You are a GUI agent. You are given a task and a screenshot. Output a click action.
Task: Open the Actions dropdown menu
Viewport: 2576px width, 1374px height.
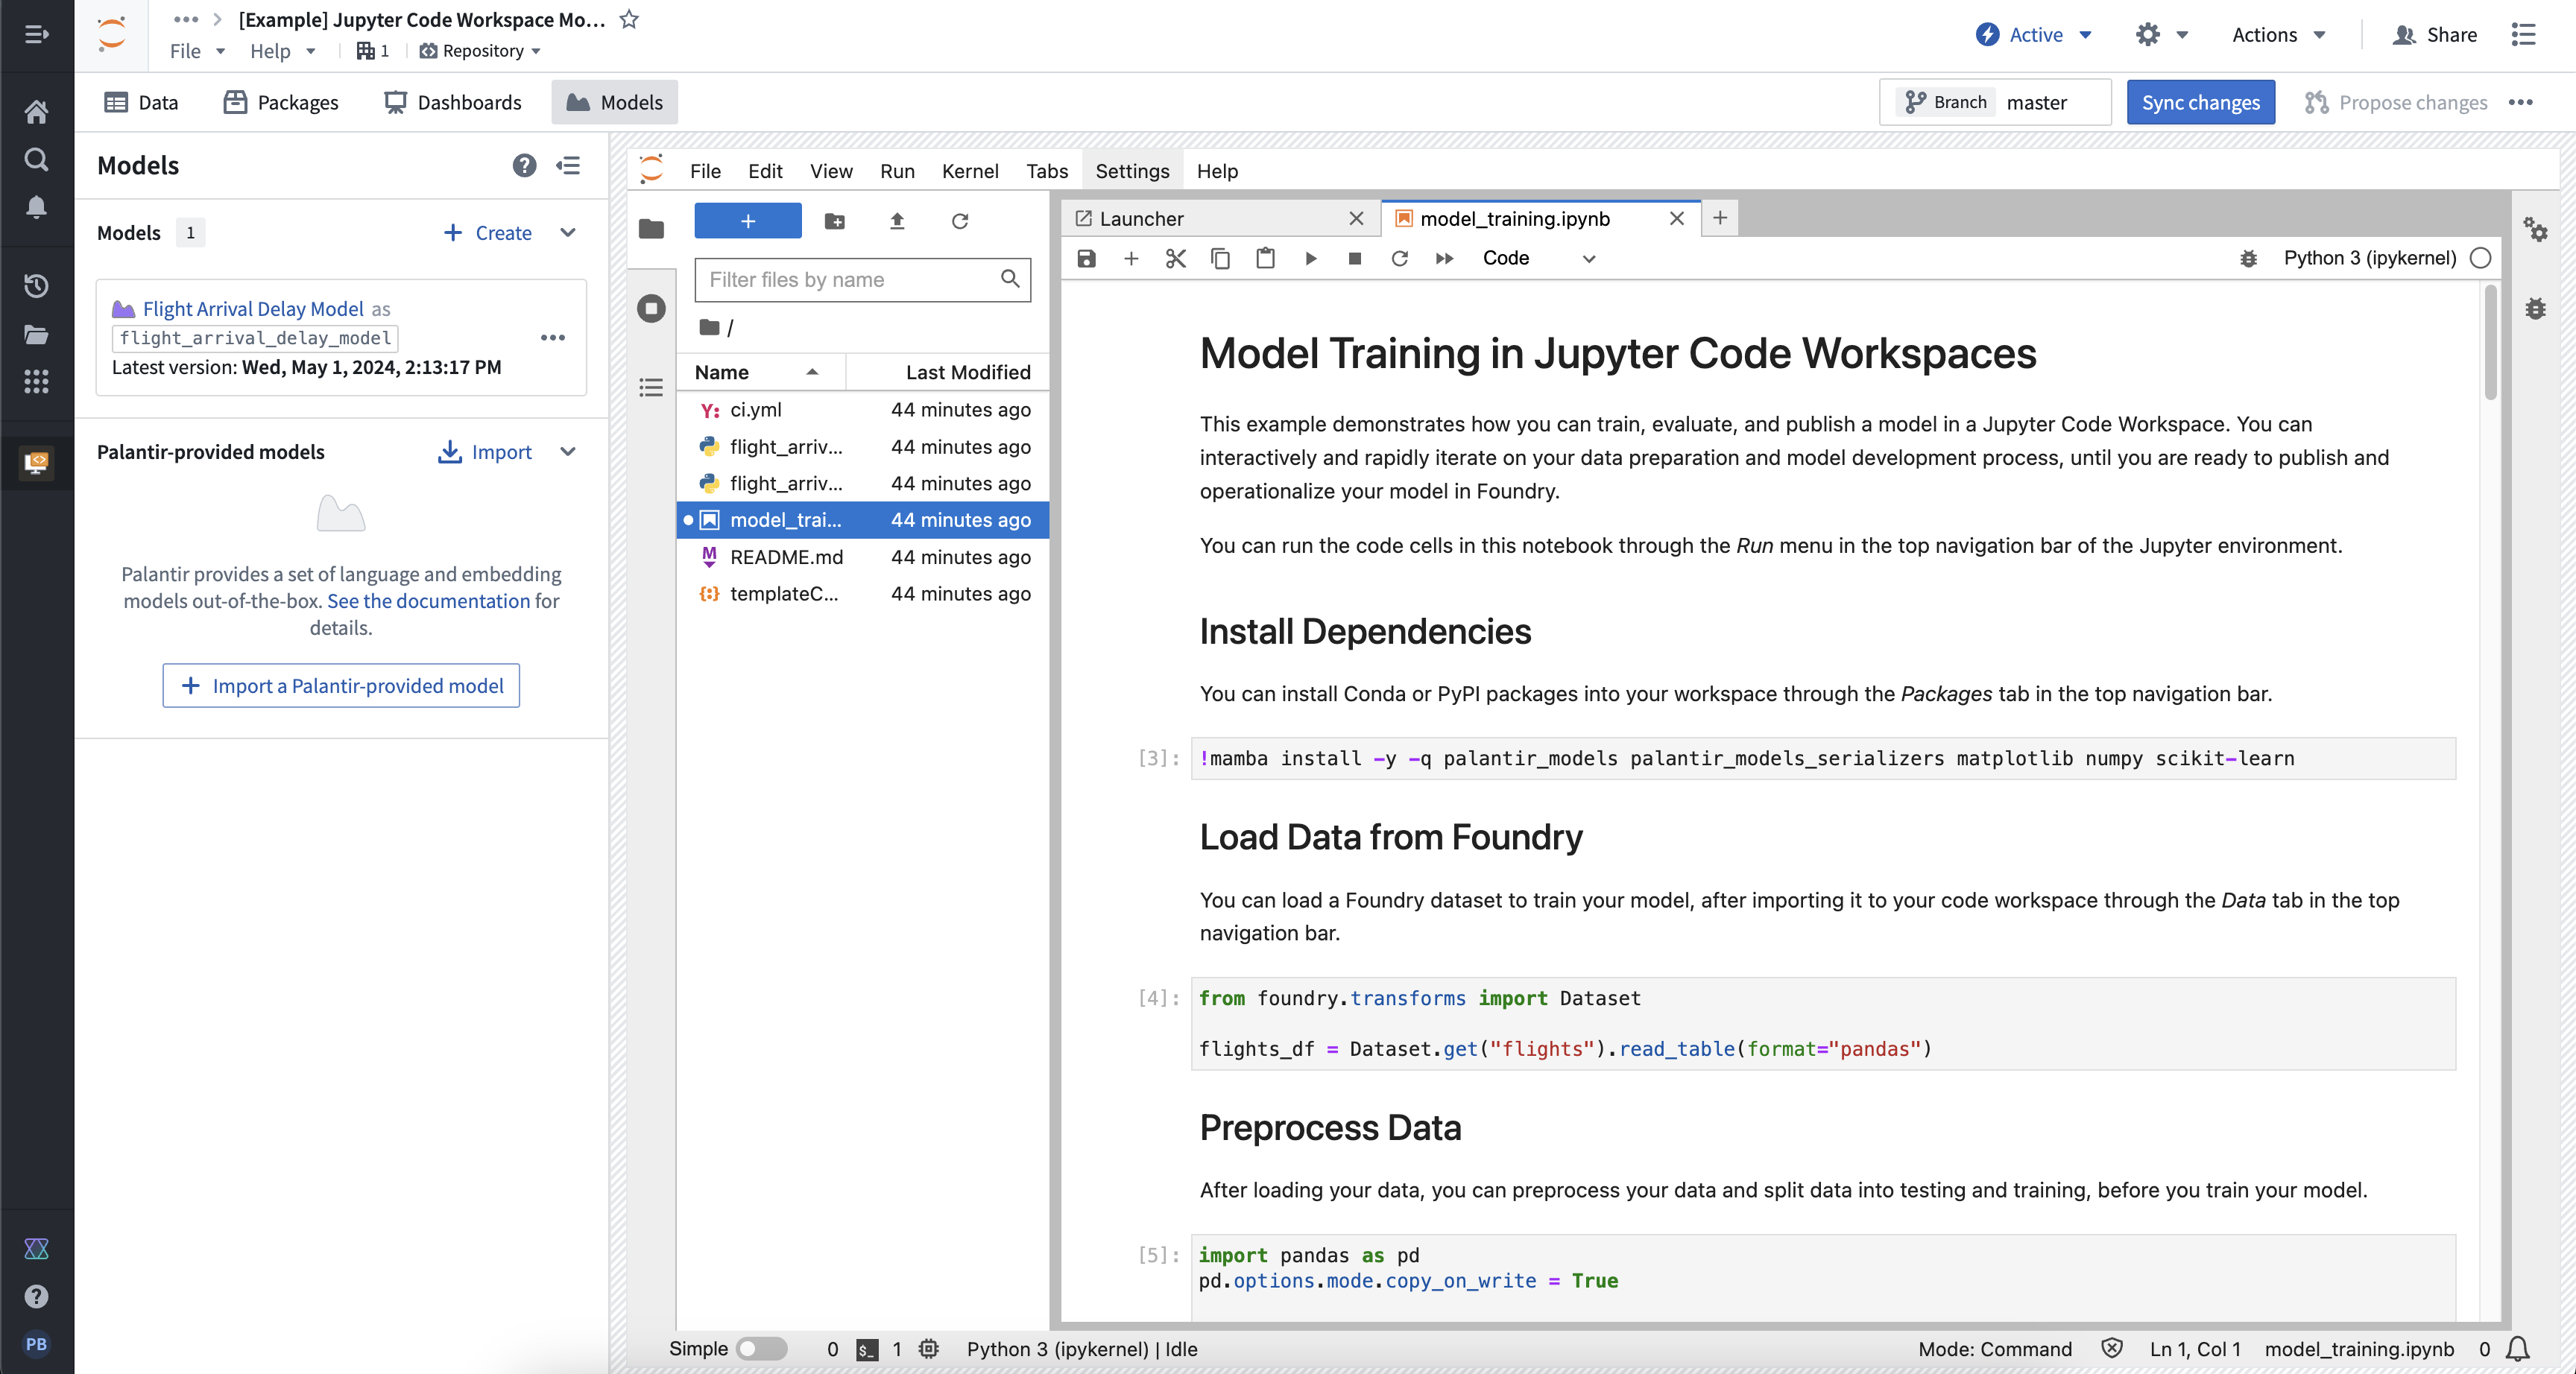pyautogui.click(x=2277, y=35)
